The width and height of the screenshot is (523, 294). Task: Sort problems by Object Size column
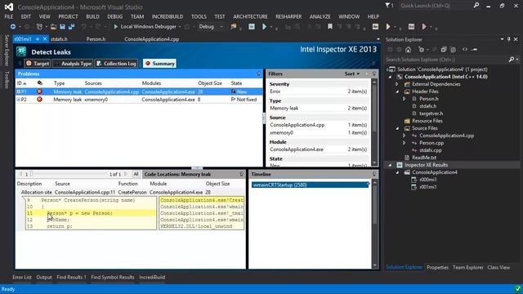pyautogui.click(x=210, y=83)
